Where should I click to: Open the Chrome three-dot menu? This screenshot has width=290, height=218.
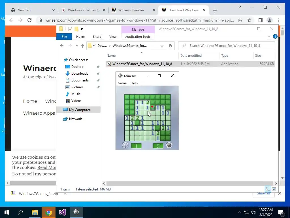[x=279, y=20]
